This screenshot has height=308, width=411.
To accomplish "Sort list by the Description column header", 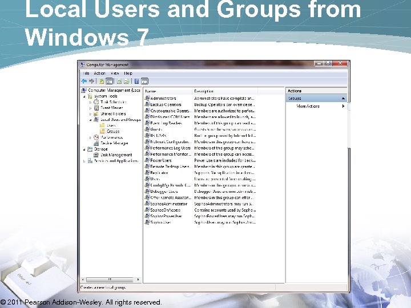I will 225,91.
